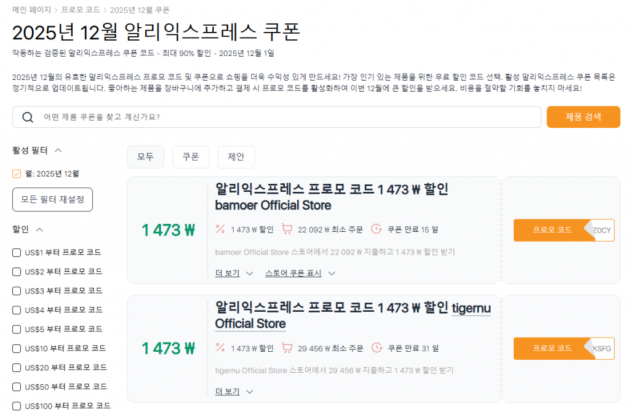
Task: Click the cart icon next to 29 456 ₩
Action: (287, 347)
